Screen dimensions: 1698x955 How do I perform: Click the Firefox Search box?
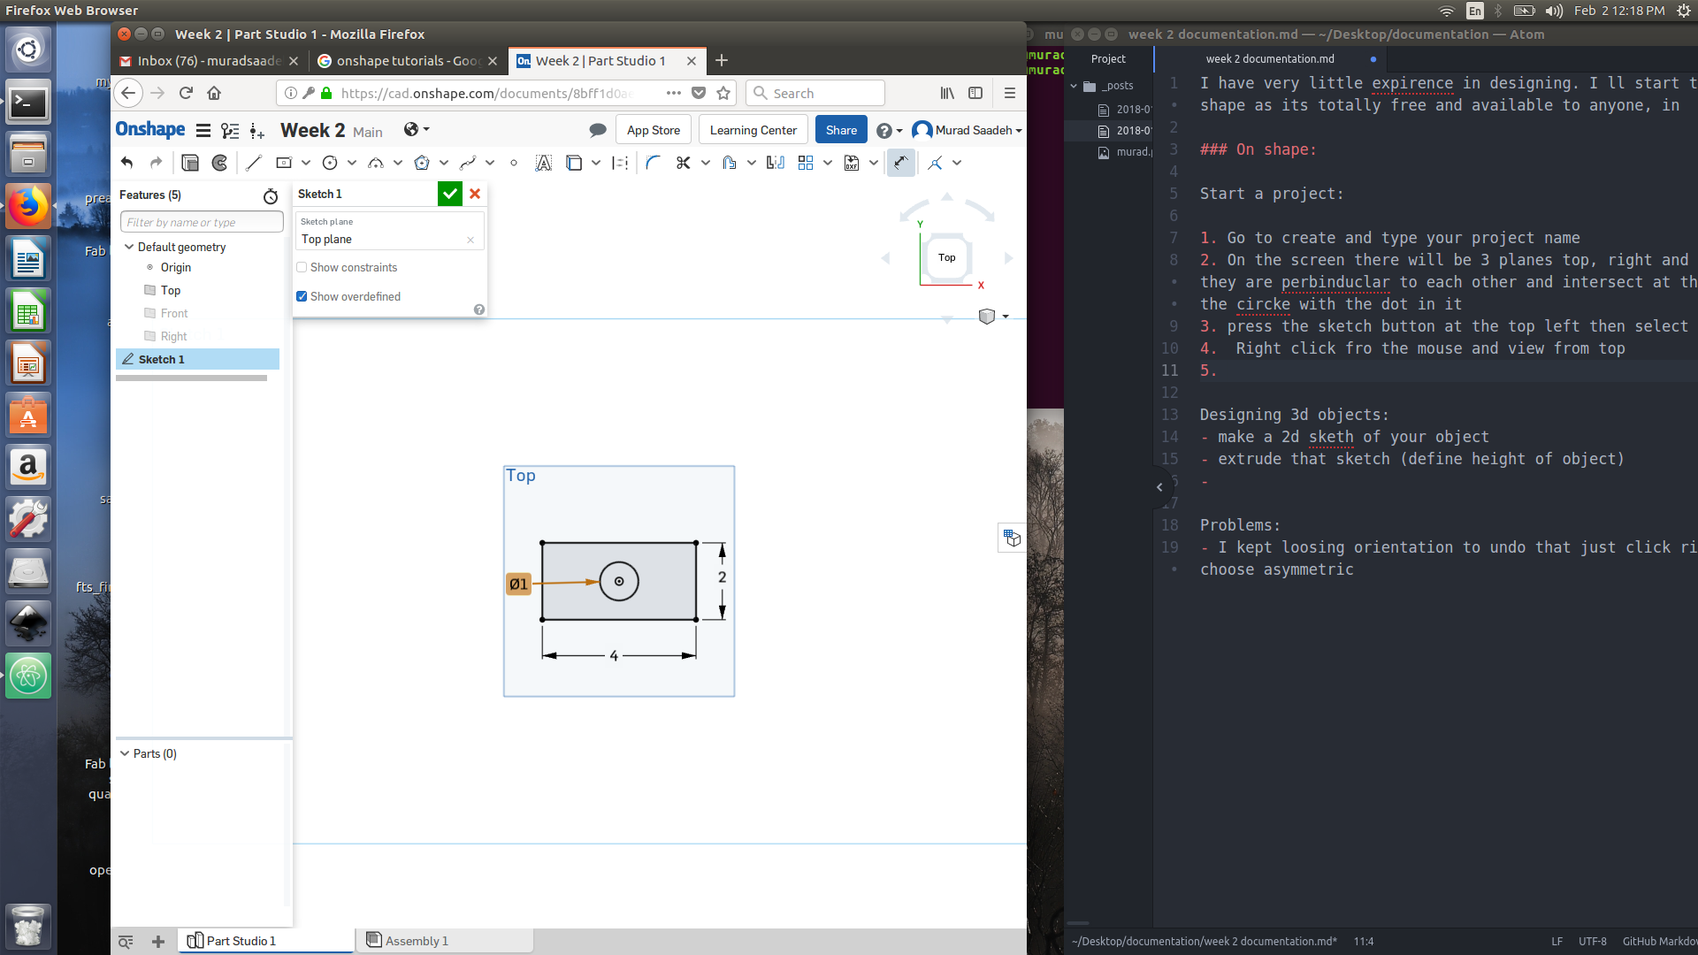(815, 93)
